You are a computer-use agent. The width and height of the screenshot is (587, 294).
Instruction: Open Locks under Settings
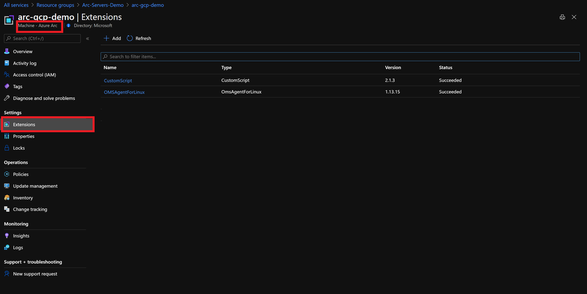19,148
